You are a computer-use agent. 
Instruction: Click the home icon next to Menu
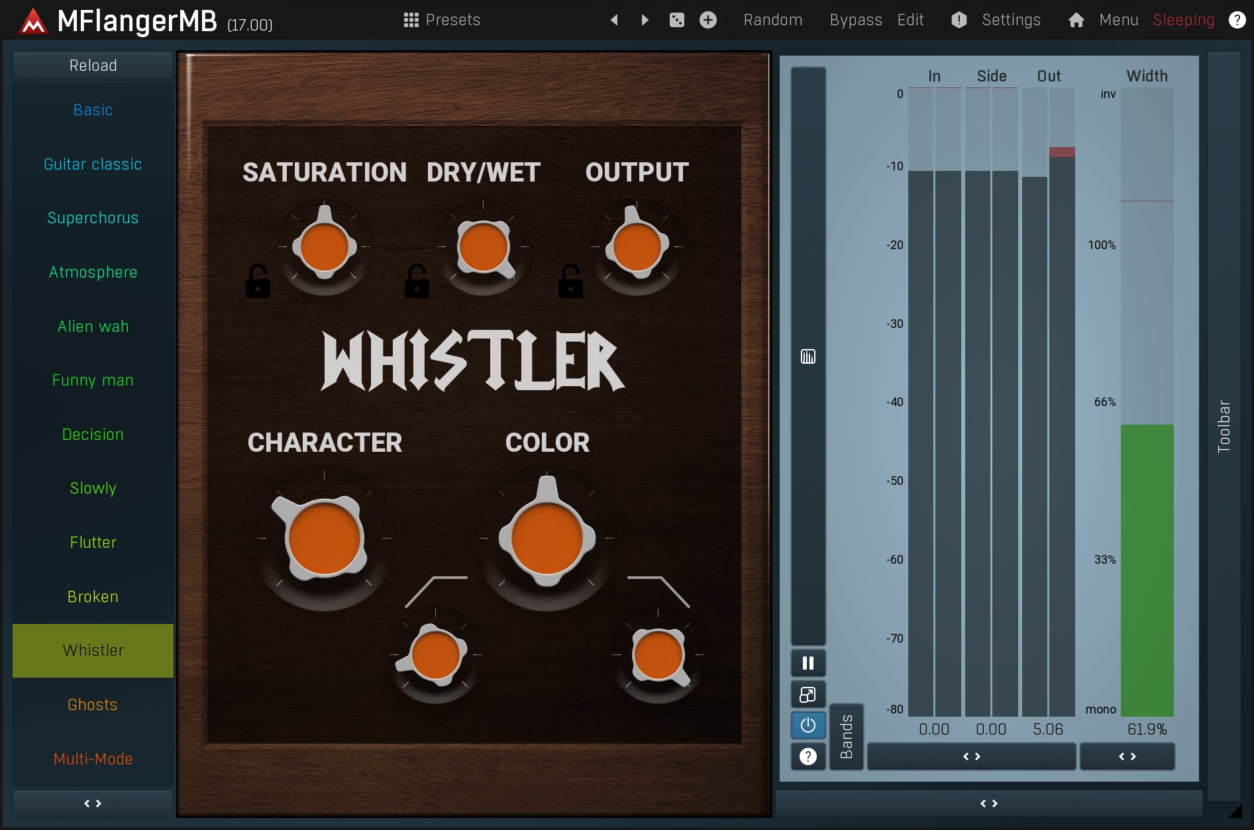(1076, 20)
